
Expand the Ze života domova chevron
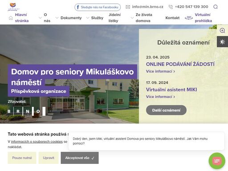[x=132, y=18]
